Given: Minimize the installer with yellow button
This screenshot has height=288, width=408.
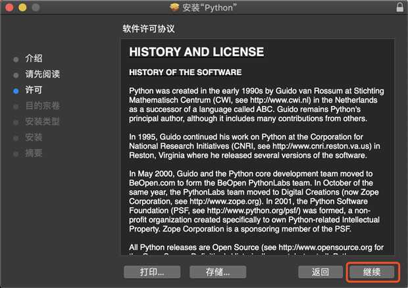Looking at the screenshot, I should [22, 7].
